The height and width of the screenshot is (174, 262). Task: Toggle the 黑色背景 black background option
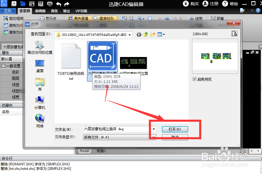(x=79, y=18)
